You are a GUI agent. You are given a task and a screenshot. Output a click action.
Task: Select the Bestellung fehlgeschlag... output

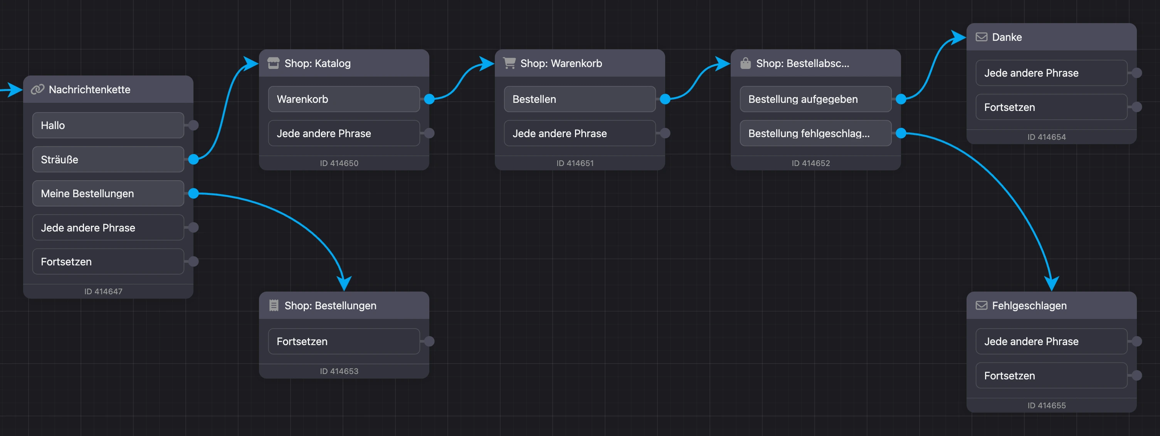pos(815,133)
